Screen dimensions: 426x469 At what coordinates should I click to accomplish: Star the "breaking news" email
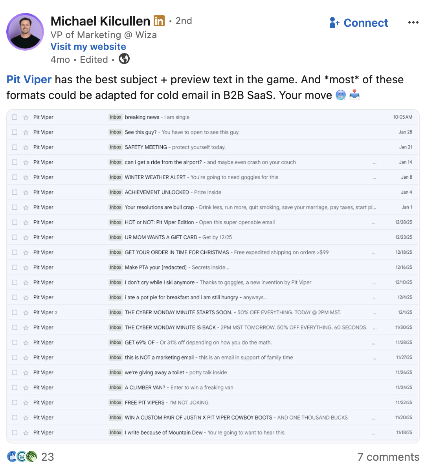coord(26,117)
